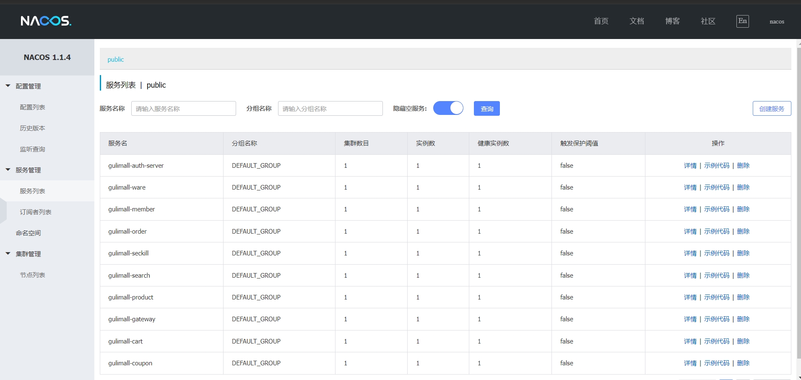Focus the 服务名称 search field
The height and width of the screenshot is (380, 801).
click(x=184, y=109)
